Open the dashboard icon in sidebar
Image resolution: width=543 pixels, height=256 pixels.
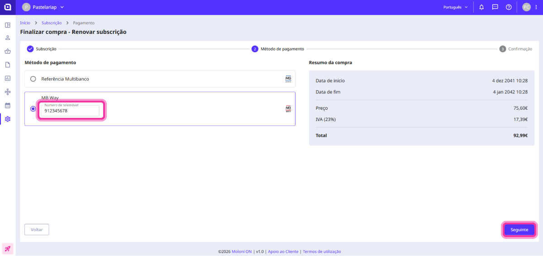[8, 24]
